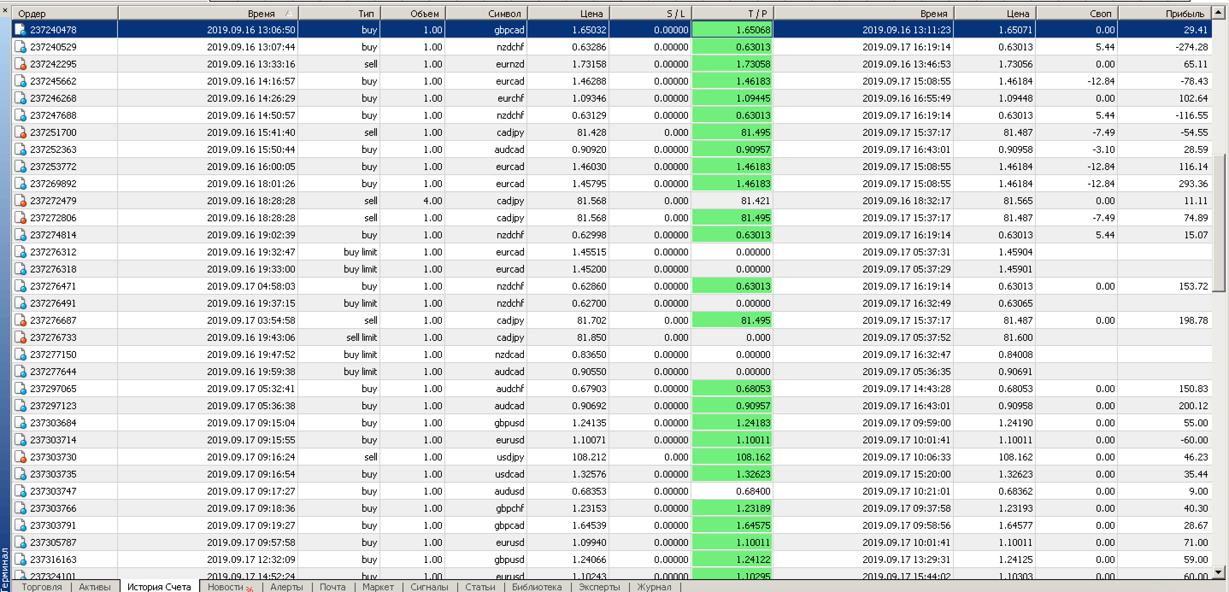
Task: Sort by the Тип column header
Action: click(339, 13)
